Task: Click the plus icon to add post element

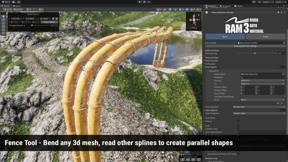Action: (x=278, y=103)
